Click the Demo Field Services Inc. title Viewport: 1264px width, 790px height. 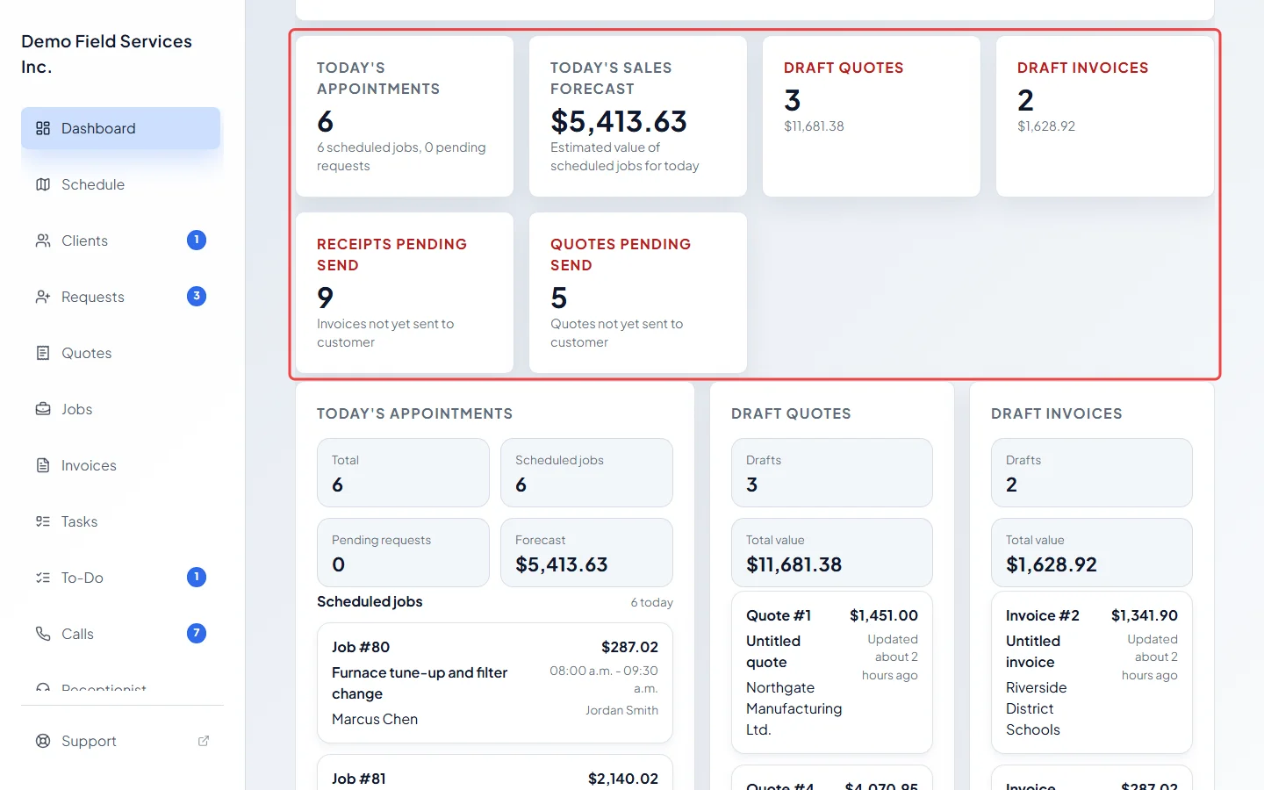(106, 54)
